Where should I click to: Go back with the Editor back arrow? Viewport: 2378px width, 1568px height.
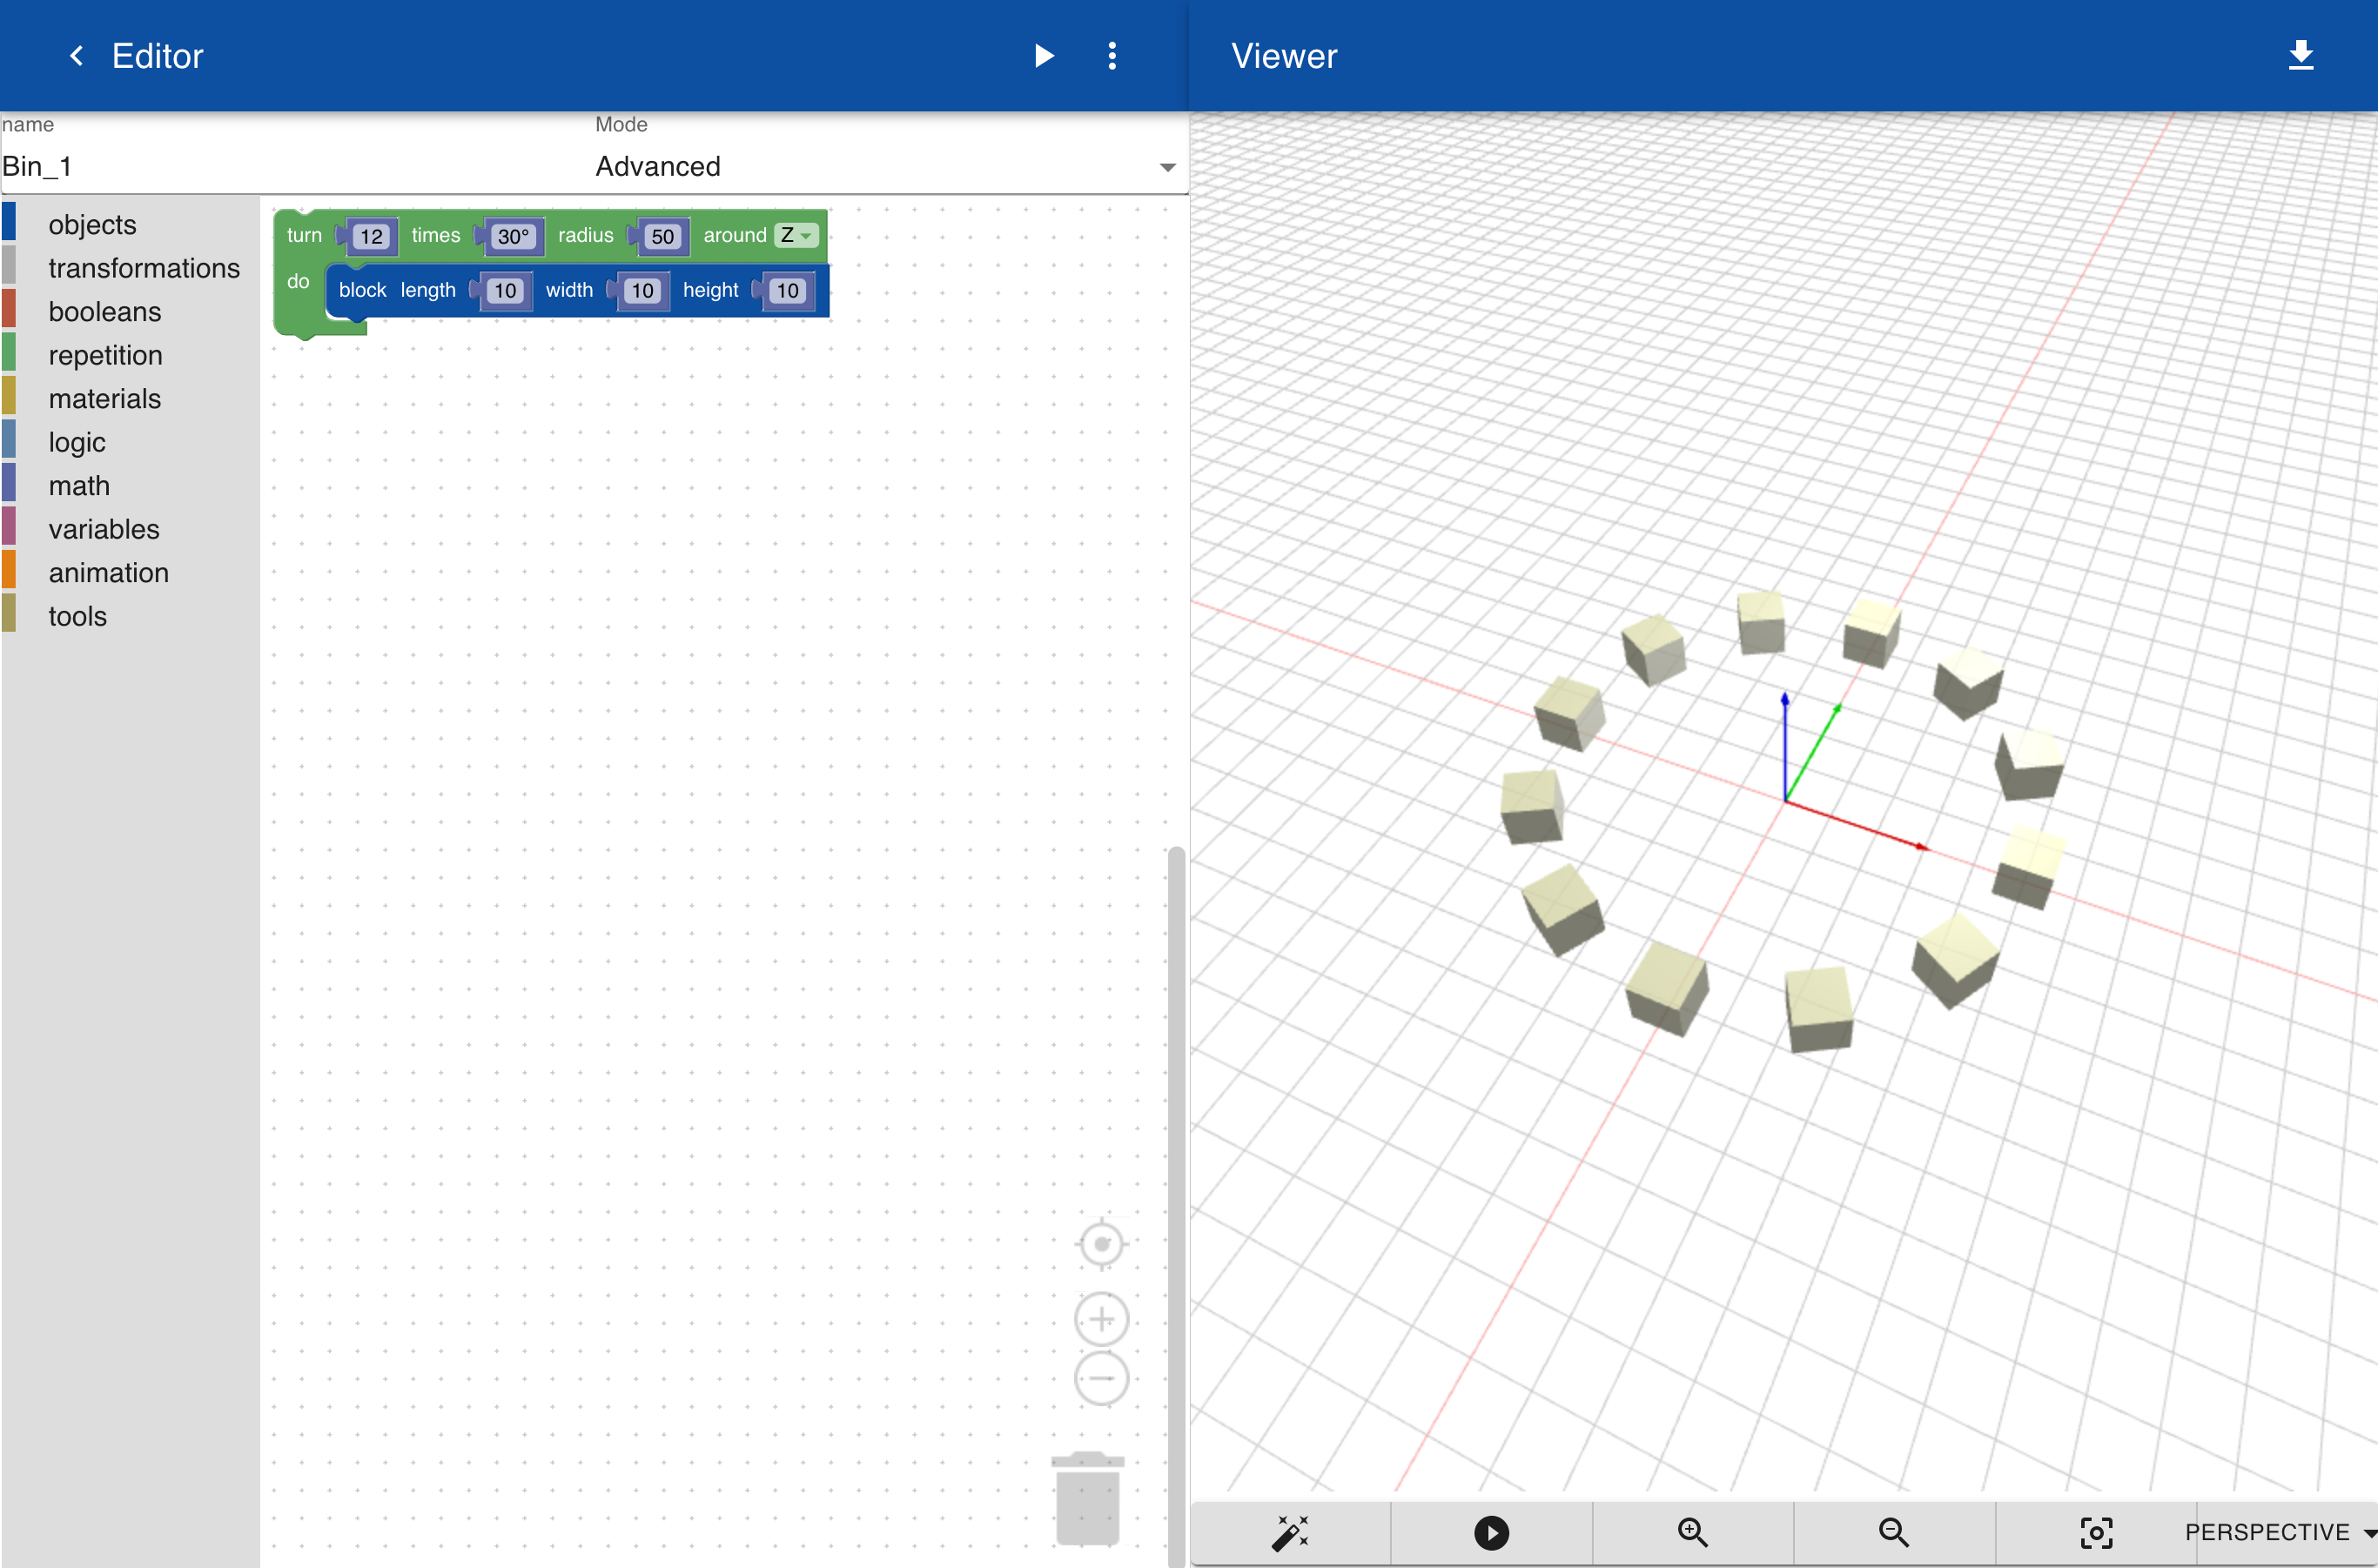(x=76, y=56)
